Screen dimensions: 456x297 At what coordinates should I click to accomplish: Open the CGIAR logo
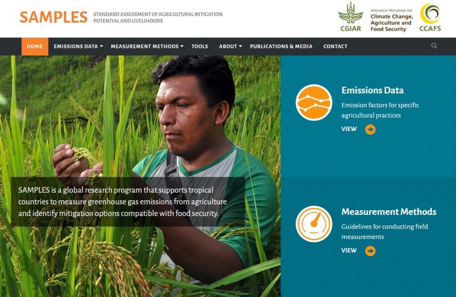pyautogui.click(x=350, y=17)
